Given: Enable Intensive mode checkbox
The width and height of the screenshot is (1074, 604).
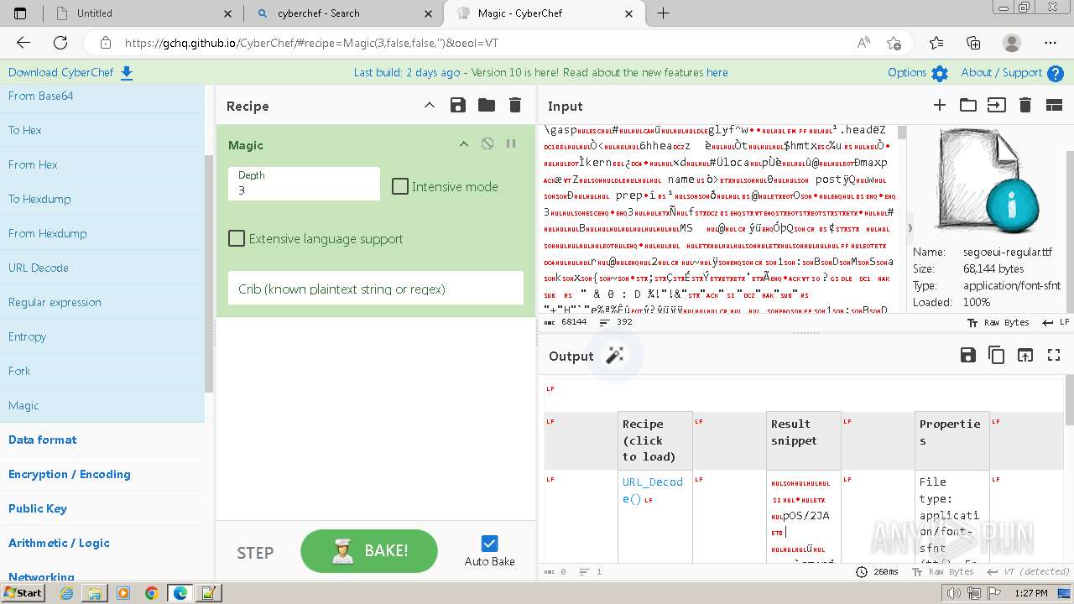Looking at the screenshot, I should (x=400, y=186).
